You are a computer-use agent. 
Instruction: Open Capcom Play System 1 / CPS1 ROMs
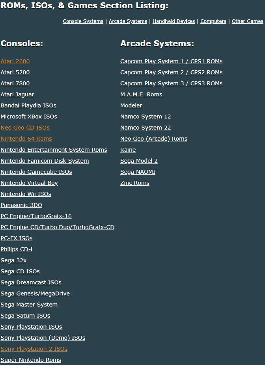171,61
